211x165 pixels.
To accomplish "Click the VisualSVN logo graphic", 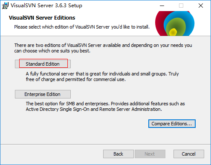I will point(175,23).
